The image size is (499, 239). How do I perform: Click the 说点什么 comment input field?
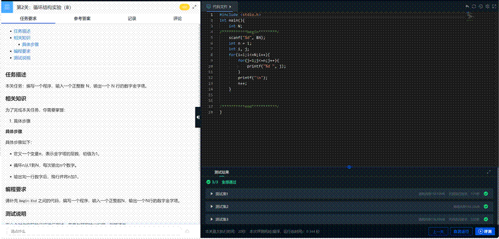click(x=95, y=231)
